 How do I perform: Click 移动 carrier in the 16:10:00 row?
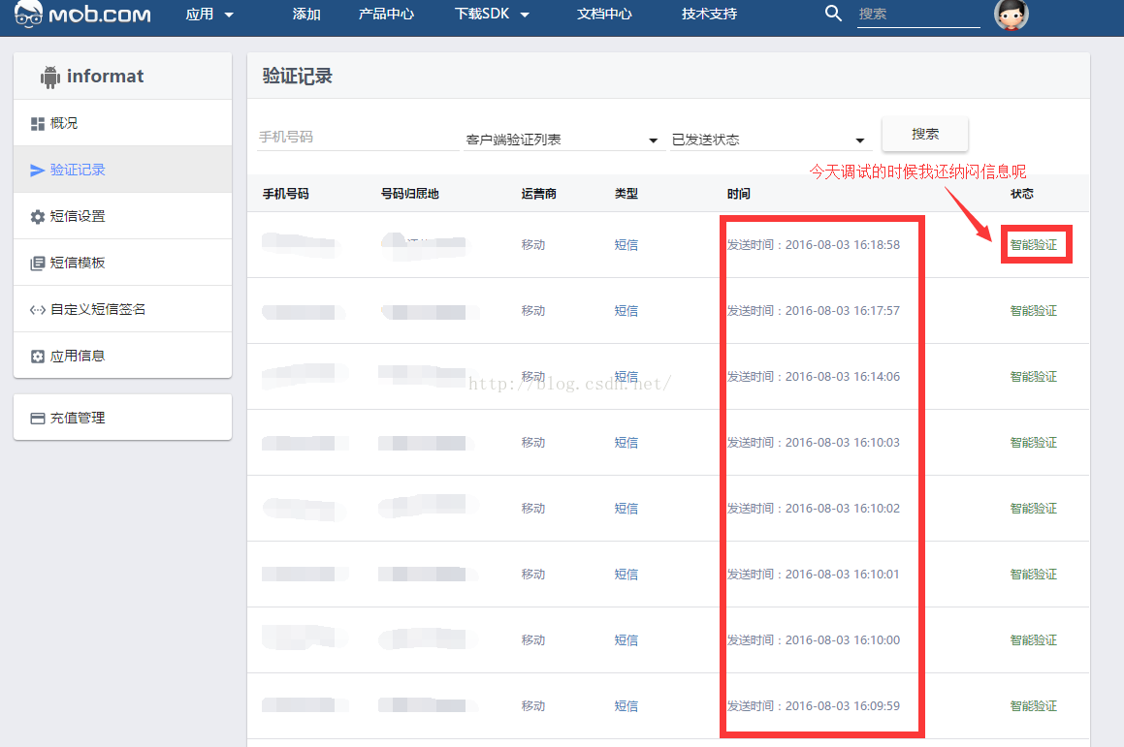pyautogui.click(x=532, y=640)
